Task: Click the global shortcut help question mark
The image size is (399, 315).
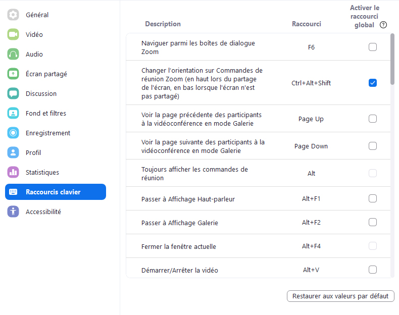Action: pos(383,25)
